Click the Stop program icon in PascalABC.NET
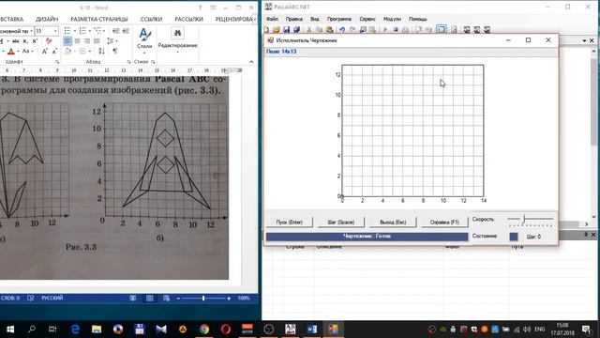 pyautogui.click(x=396, y=29)
